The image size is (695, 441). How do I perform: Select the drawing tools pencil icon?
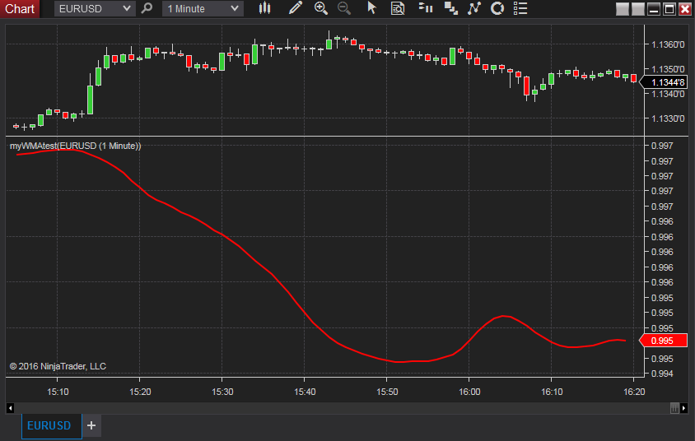295,8
